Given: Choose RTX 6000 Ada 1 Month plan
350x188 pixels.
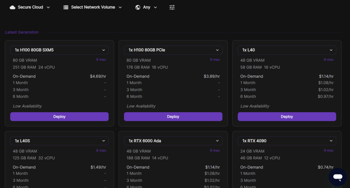Looking at the screenshot, I should coord(173,174).
